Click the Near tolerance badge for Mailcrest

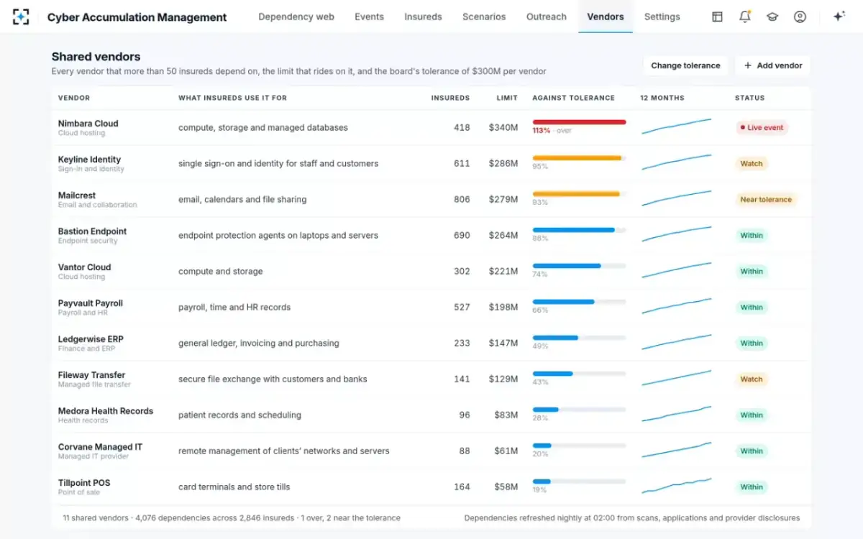click(x=766, y=199)
